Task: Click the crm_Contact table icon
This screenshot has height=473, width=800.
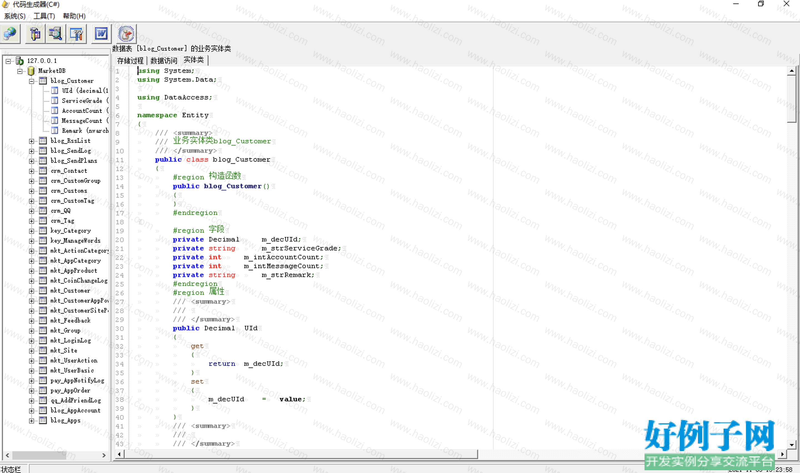Action: [x=43, y=170]
